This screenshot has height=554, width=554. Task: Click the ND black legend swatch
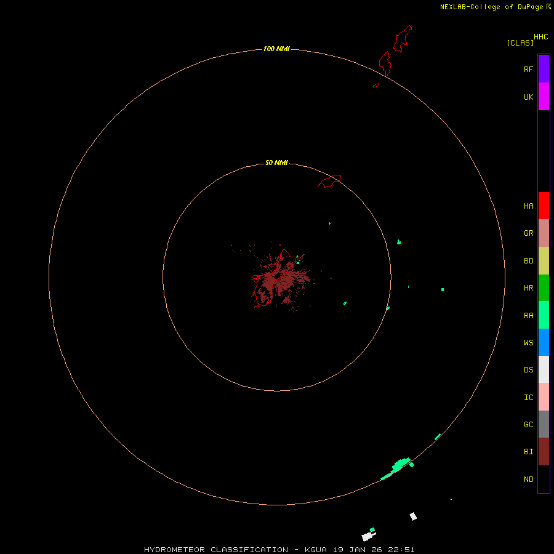click(x=544, y=479)
